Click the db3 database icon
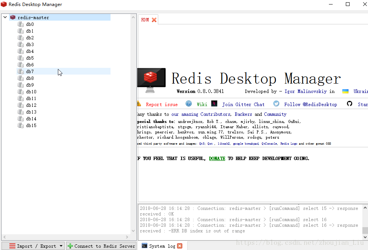This screenshot has width=368, height=250. (x=21, y=45)
